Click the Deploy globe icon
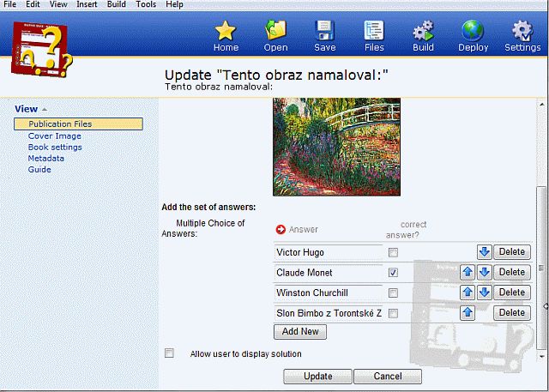 [x=473, y=31]
